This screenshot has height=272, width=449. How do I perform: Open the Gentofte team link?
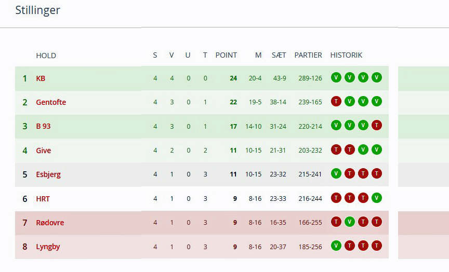pyautogui.click(x=51, y=102)
